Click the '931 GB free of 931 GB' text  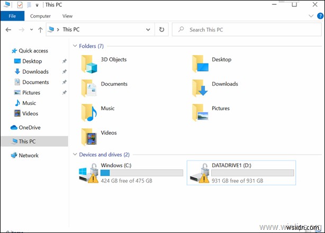coord(237,181)
